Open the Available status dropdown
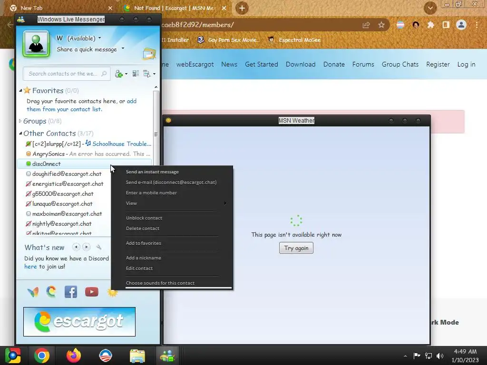This screenshot has width=487, height=365. tap(84, 38)
